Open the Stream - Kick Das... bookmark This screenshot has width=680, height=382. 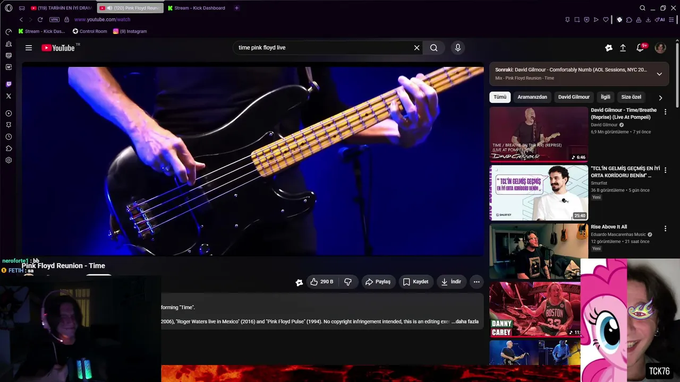tap(41, 31)
